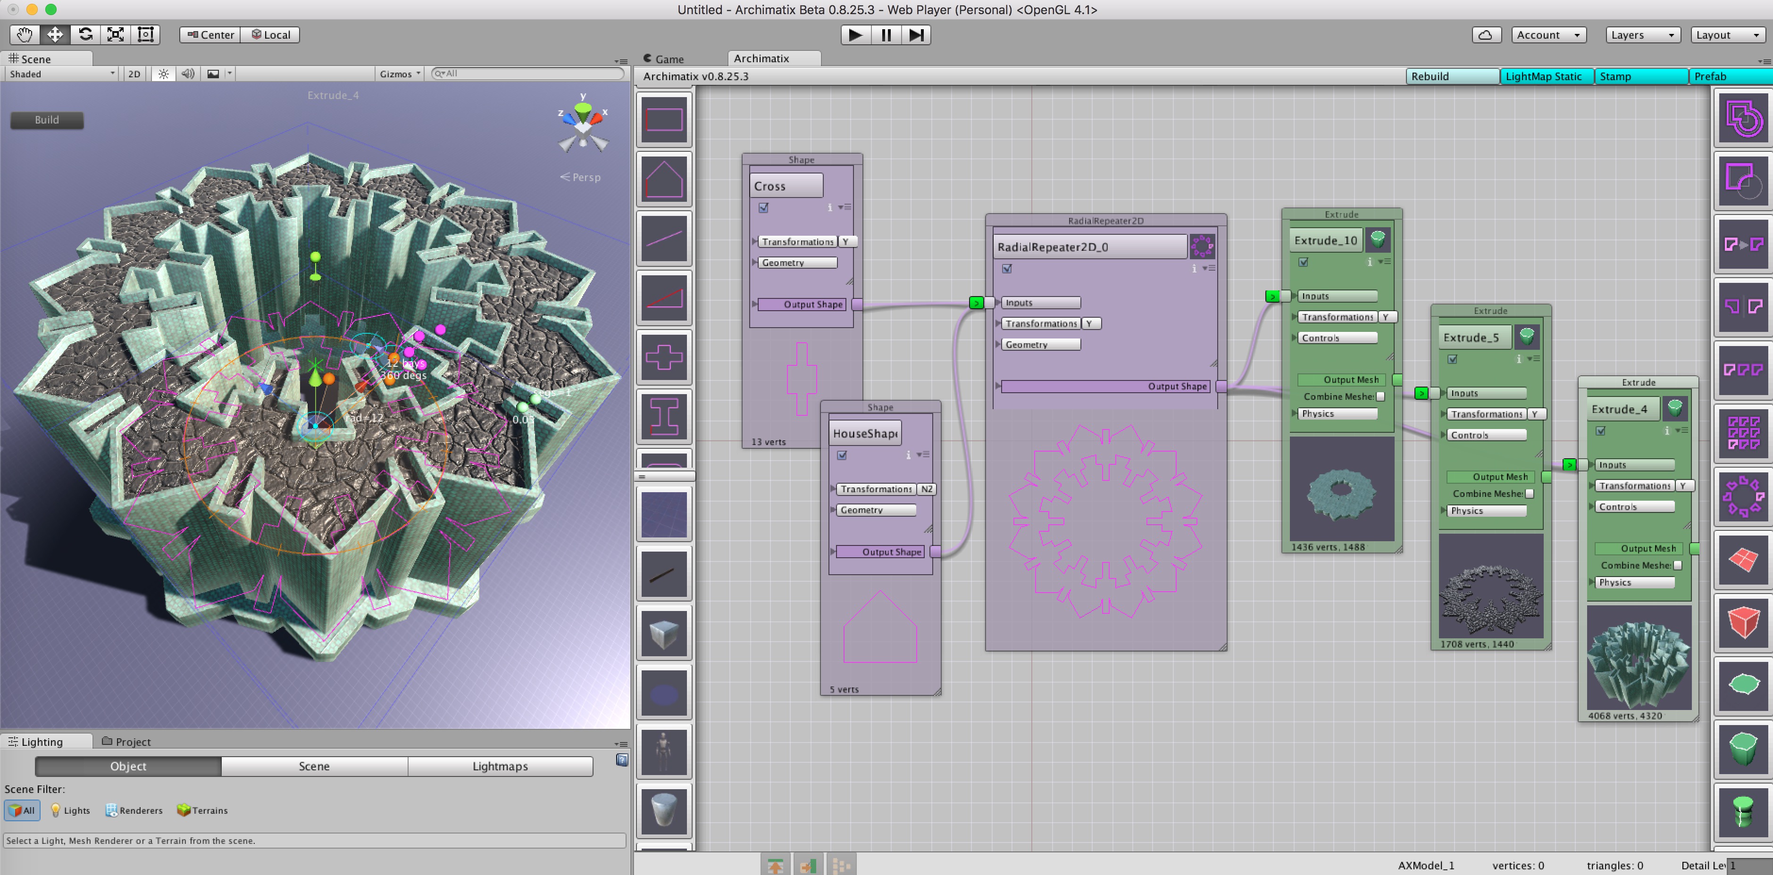Add a Rectangle shape from library
Image resolution: width=1773 pixels, height=875 pixels.
coord(663,120)
